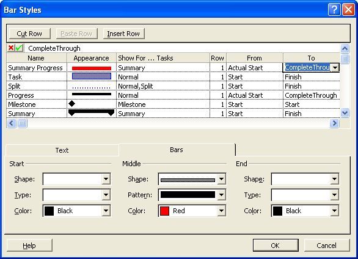Switch to the Text tab
Viewport: 358px width, 259px height.
tap(62, 150)
